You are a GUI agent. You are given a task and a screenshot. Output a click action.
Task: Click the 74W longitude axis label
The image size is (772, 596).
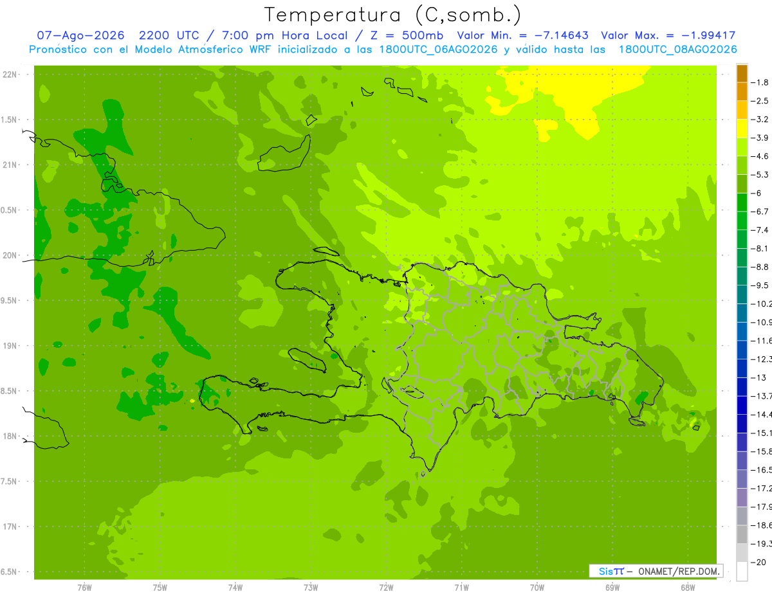point(235,588)
